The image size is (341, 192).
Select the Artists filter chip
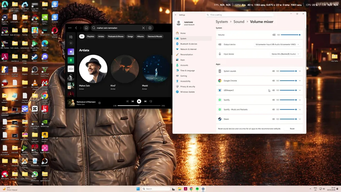pyautogui.click(x=101, y=37)
